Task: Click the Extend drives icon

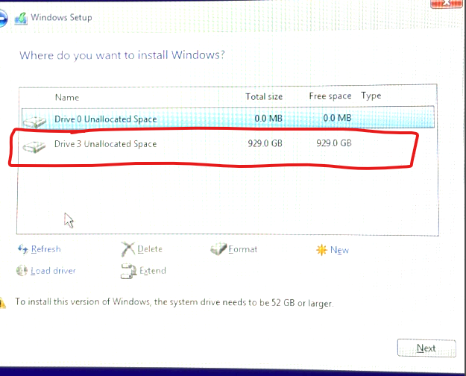Action: pyautogui.click(x=128, y=271)
